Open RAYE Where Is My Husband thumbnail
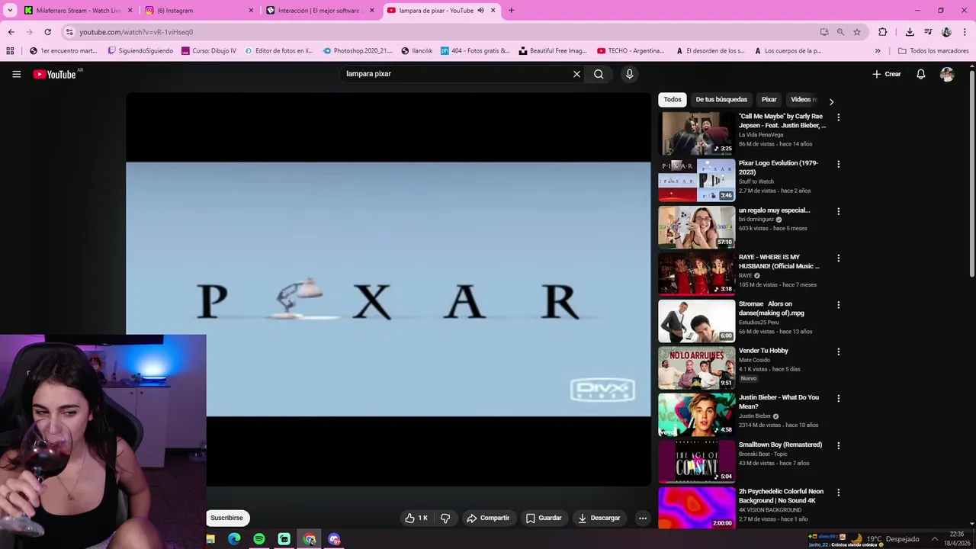 697,274
